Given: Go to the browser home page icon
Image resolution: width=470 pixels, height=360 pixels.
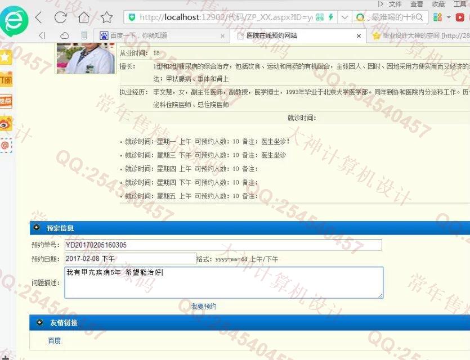Looking at the screenshot, I should click(x=84, y=17).
